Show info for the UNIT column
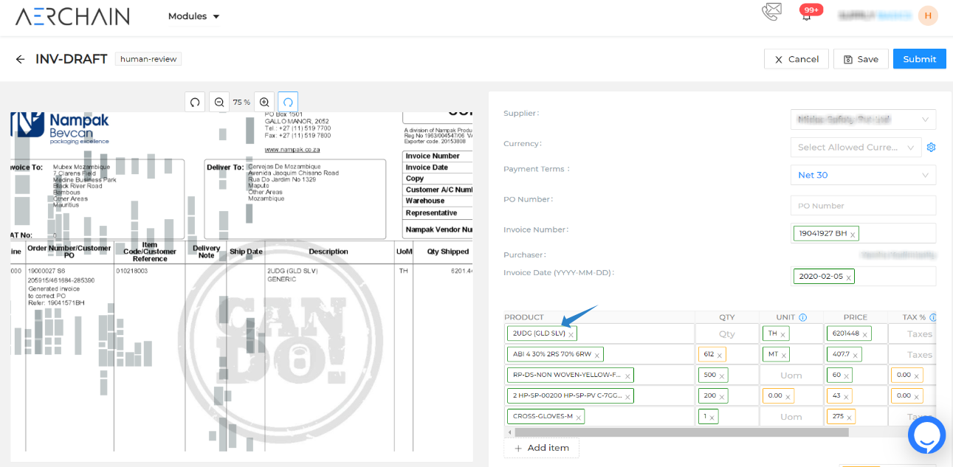 pos(802,317)
